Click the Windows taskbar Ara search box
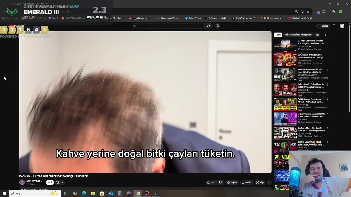Image resolution: width=351 pixels, height=197 pixels. click(x=35, y=193)
